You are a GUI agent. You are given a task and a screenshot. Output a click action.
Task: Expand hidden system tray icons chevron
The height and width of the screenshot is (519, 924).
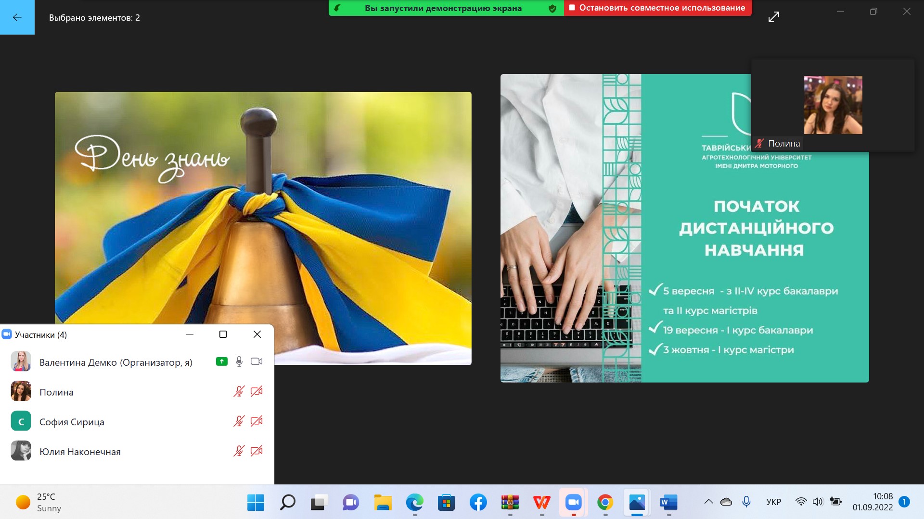708,502
